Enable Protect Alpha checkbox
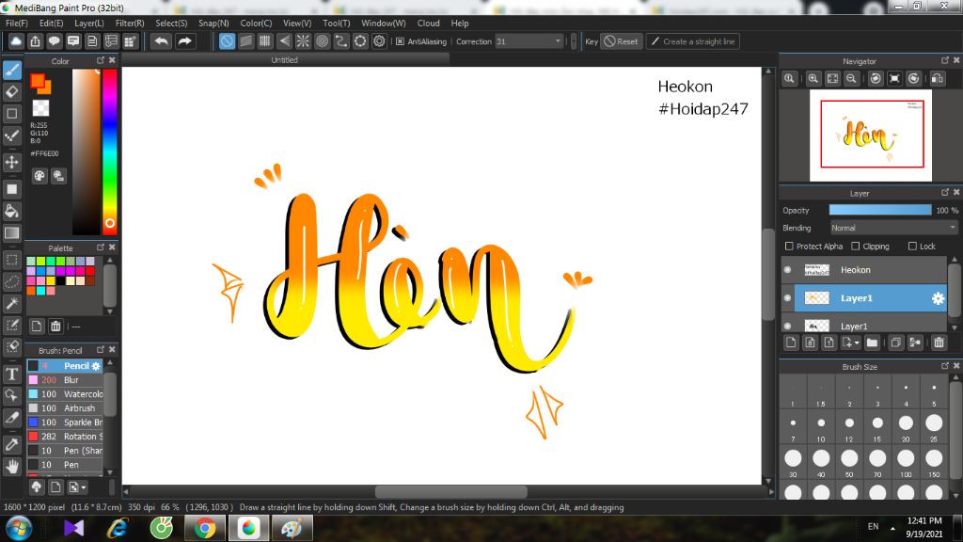 tap(789, 246)
